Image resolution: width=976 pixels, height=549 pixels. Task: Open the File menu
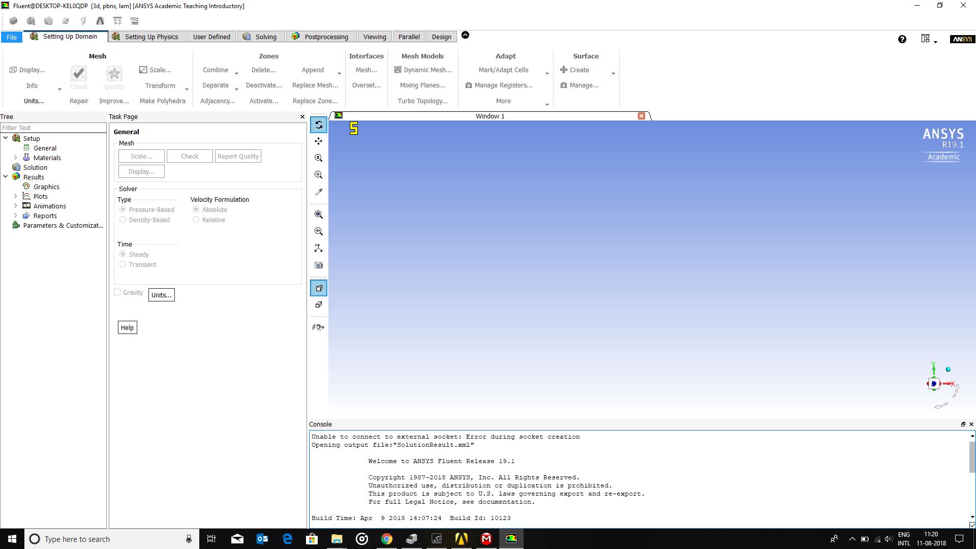(11, 37)
